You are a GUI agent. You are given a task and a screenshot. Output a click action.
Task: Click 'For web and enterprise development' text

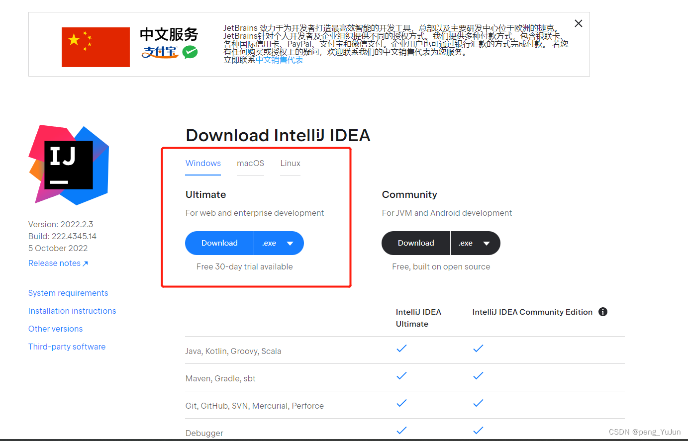(254, 213)
